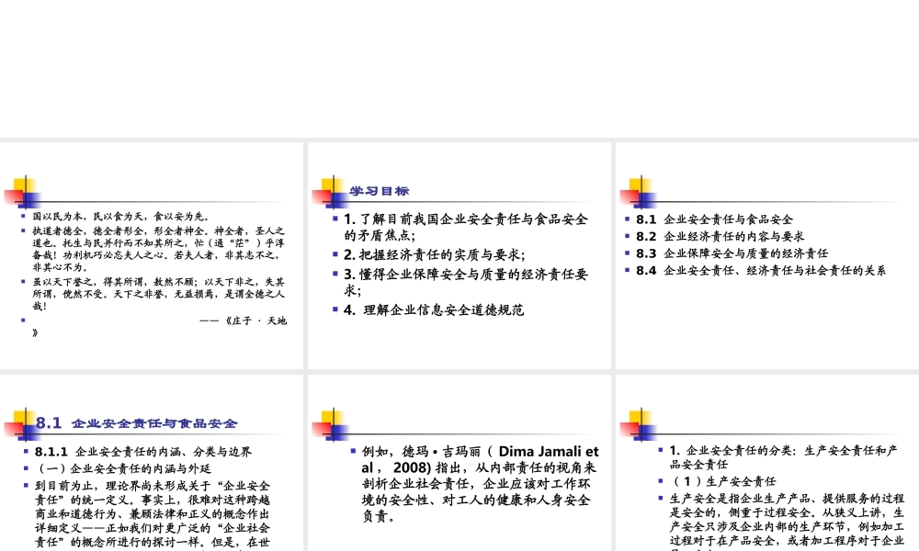Image resolution: width=919 pixels, height=551 pixels.
Task: Click the ornament graphic on the Dima Jamali slide
Action: 331,426
